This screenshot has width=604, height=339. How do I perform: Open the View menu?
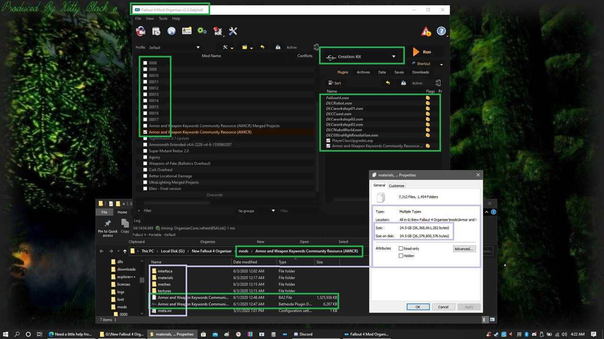click(x=150, y=18)
